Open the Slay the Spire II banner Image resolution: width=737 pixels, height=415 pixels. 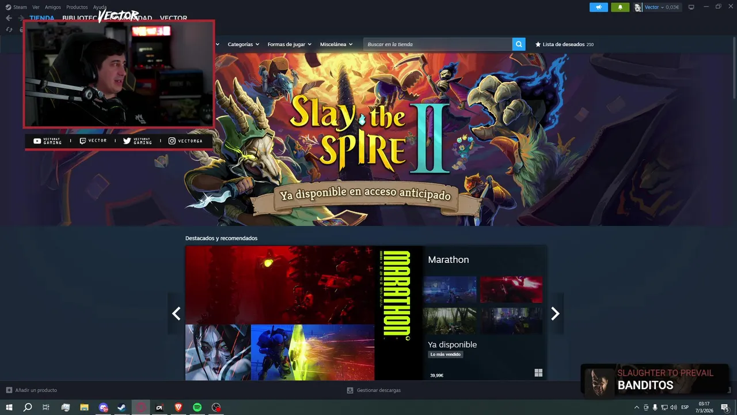coord(368,139)
